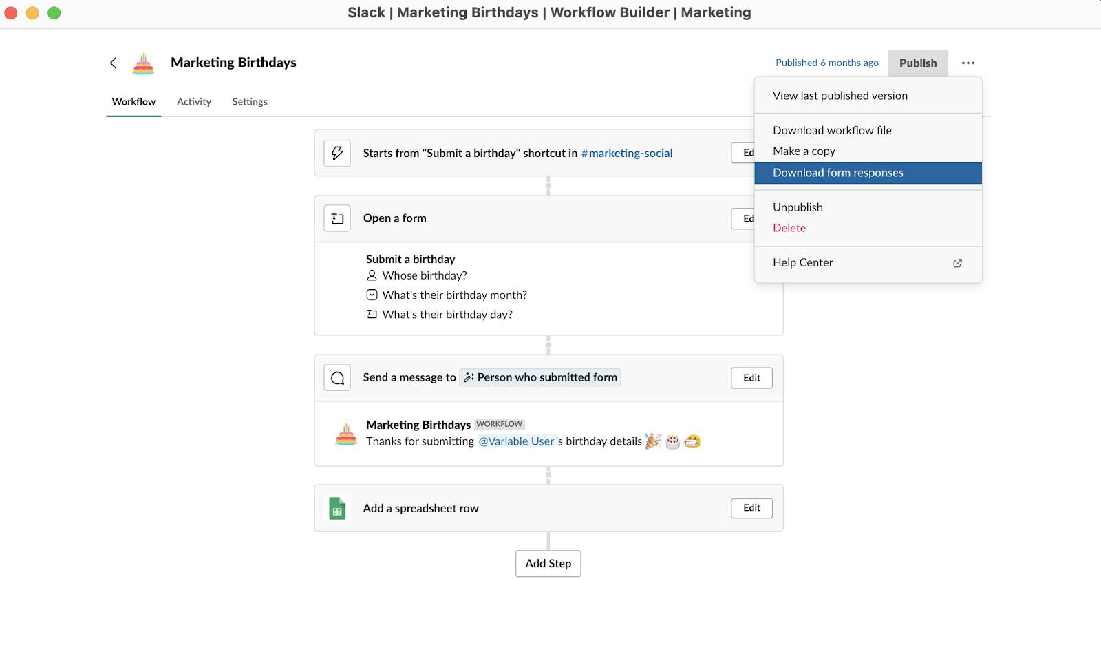This screenshot has width=1101, height=652.
Task: Go back using the left chevron arrow
Action: (114, 63)
